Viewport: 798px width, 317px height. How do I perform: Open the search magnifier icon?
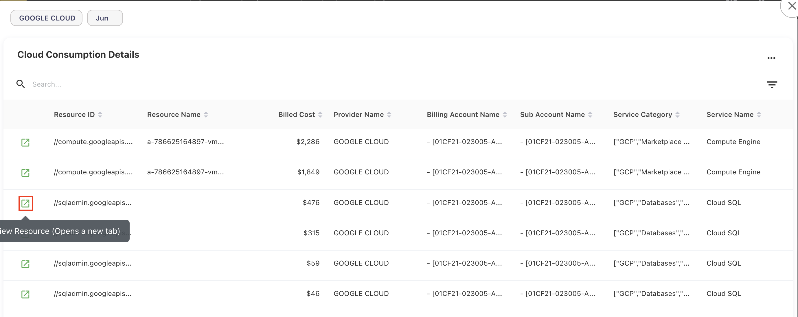point(20,84)
